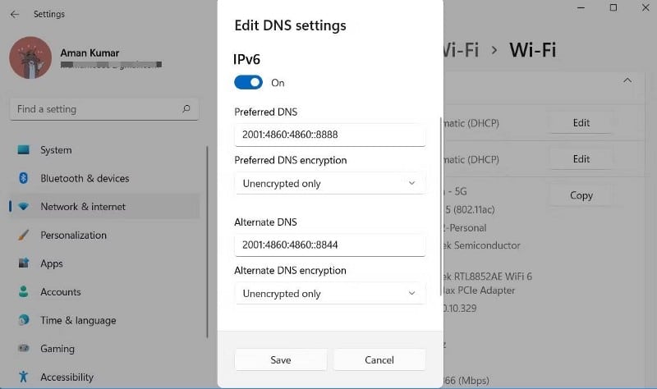Click the Accessibility figure icon

tap(24, 377)
